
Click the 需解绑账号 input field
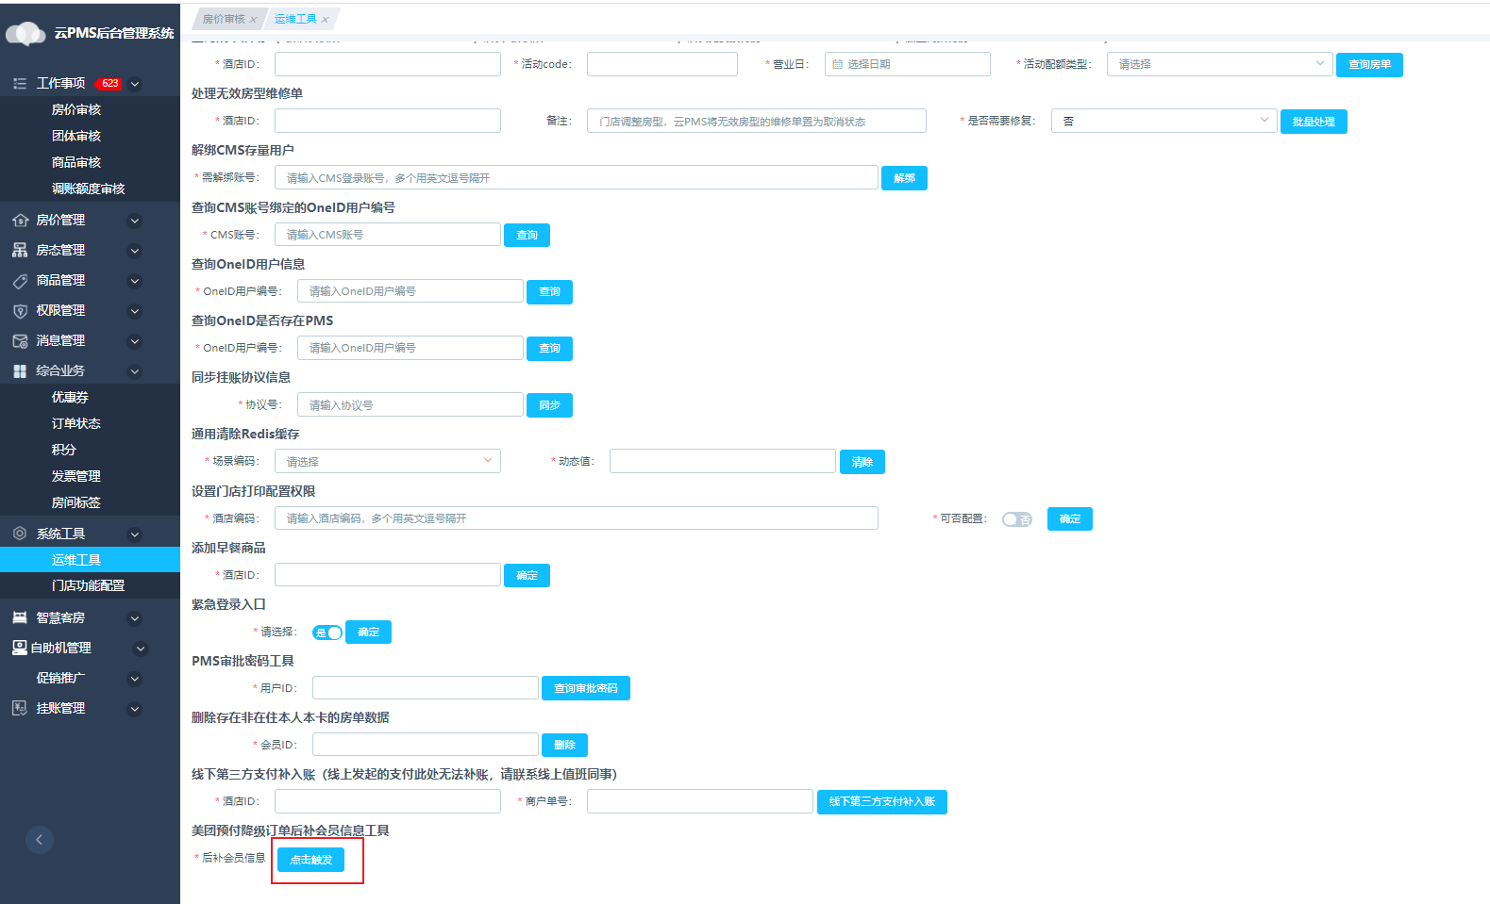[x=577, y=177]
